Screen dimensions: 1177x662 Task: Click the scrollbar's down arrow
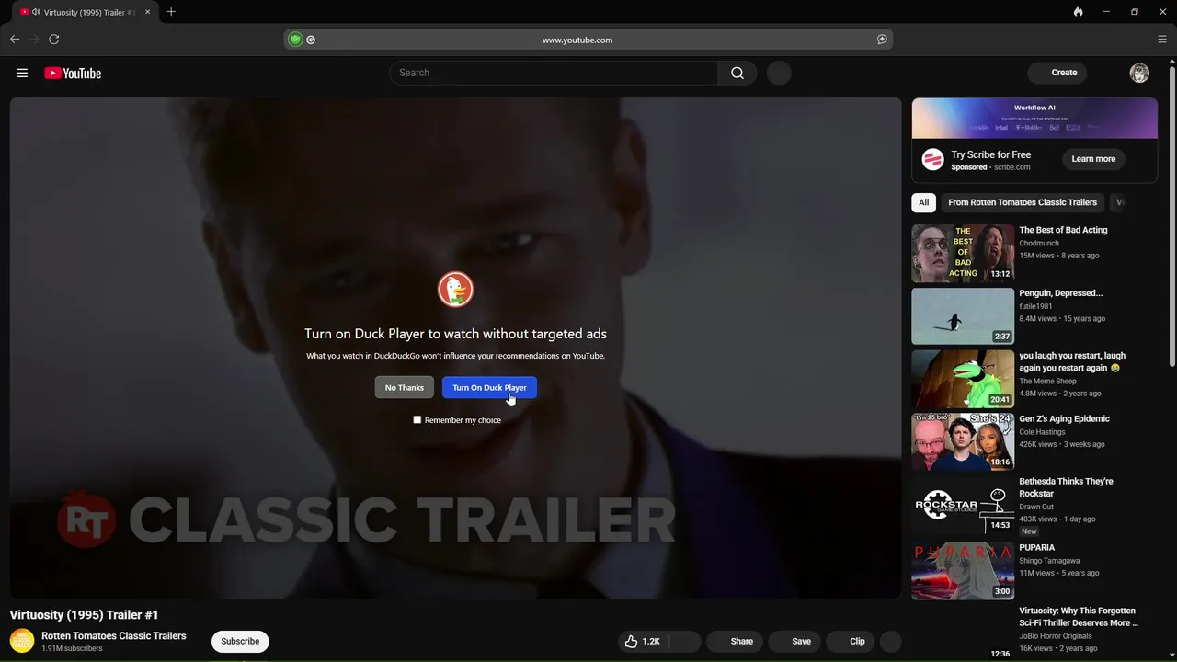point(1171,656)
